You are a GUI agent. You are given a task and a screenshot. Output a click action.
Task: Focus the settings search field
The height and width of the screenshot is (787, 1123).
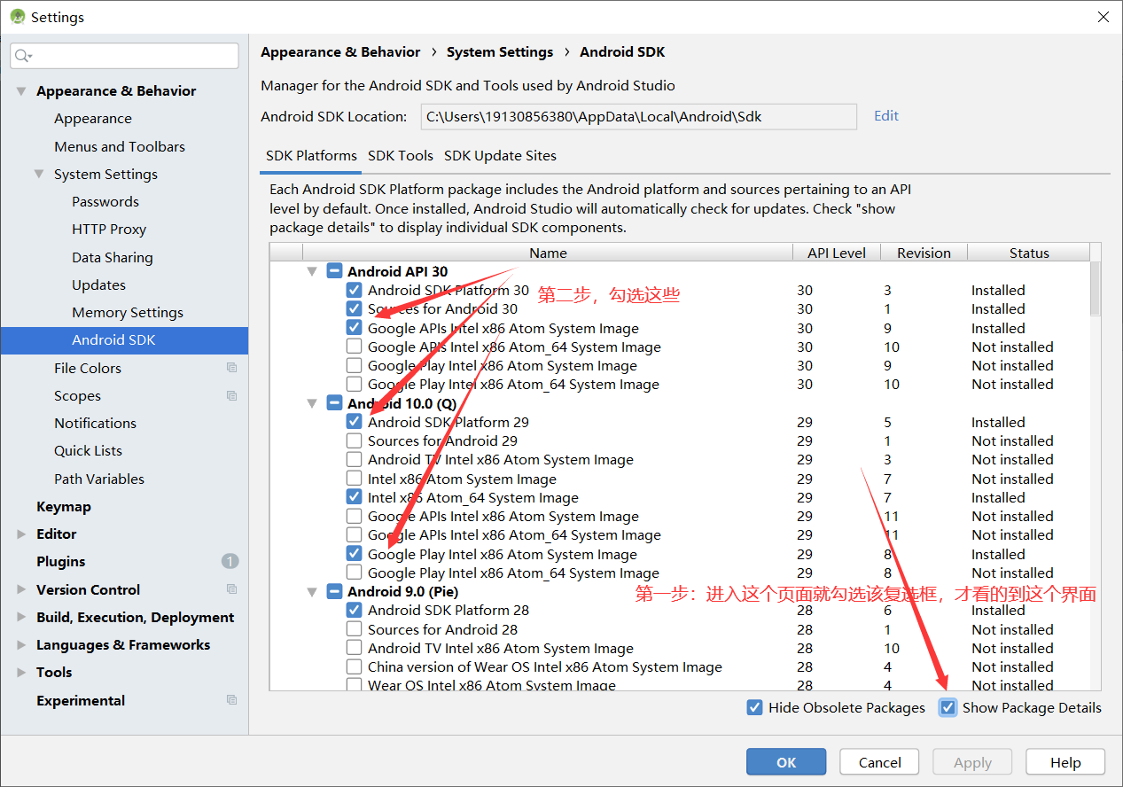tap(124, 56)
